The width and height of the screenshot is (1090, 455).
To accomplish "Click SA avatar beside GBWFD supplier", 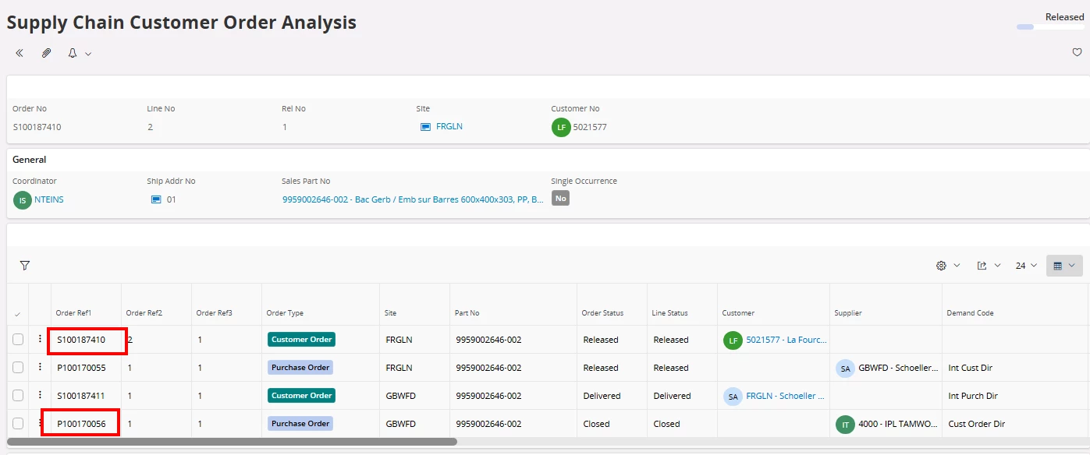I will [x=845, y=368].
